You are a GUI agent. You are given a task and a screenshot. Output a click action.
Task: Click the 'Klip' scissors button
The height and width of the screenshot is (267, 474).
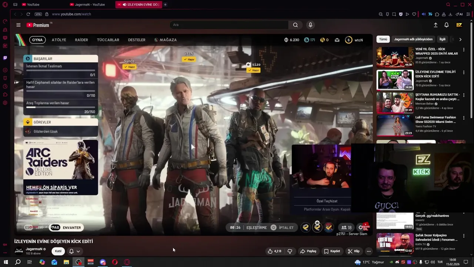pos(354,251)
